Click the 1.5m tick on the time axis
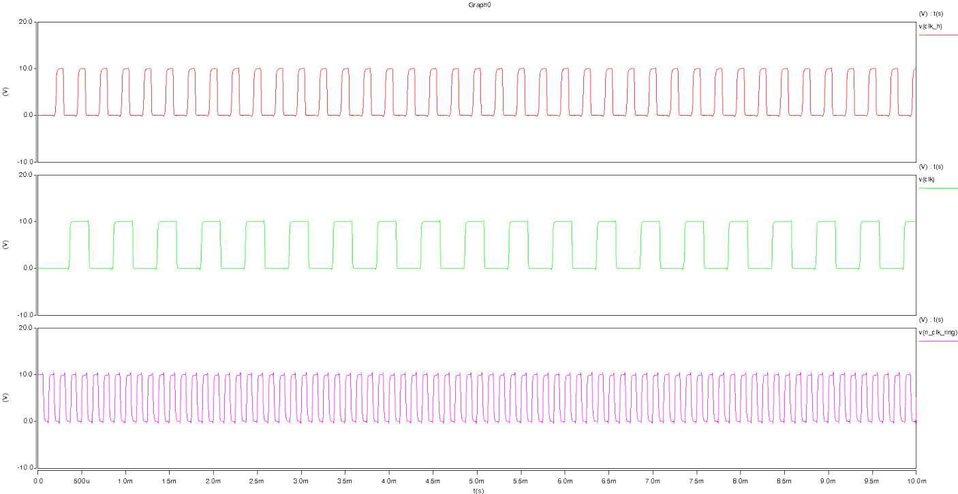The width and height of the screenshot is (958, 494). [170, 480]
